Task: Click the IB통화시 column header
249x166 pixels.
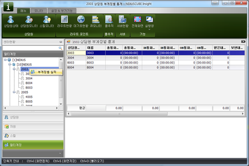Action: click(x=169, y=48)
